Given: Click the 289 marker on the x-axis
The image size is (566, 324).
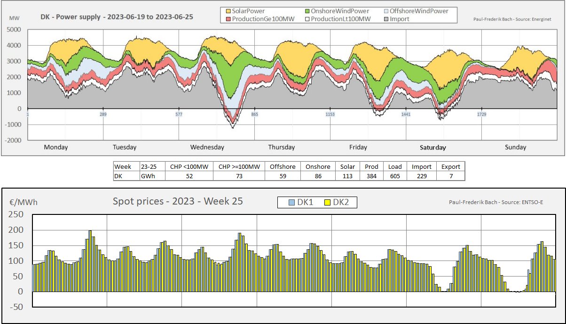Looking at the screenshot, I should (x=103, y=114).
